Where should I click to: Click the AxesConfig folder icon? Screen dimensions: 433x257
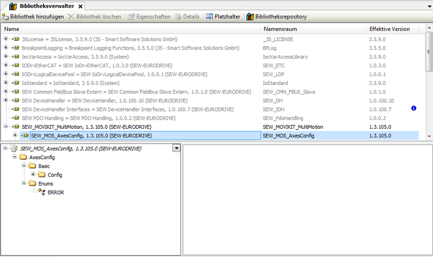[x=23, y=157]
